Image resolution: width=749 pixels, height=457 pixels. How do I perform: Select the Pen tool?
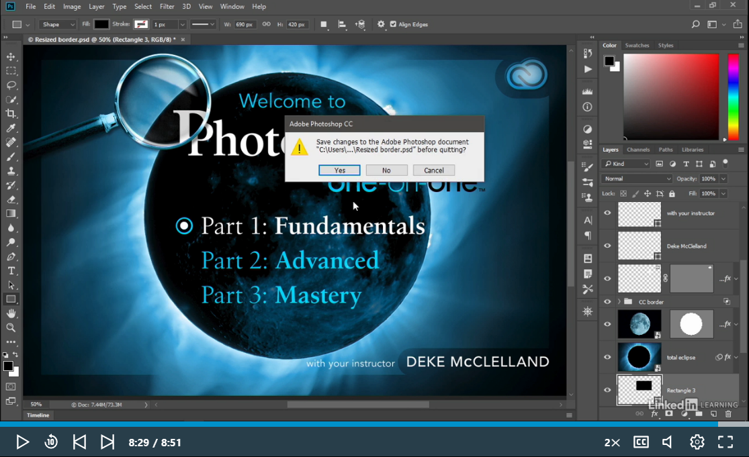coord(11,256)
